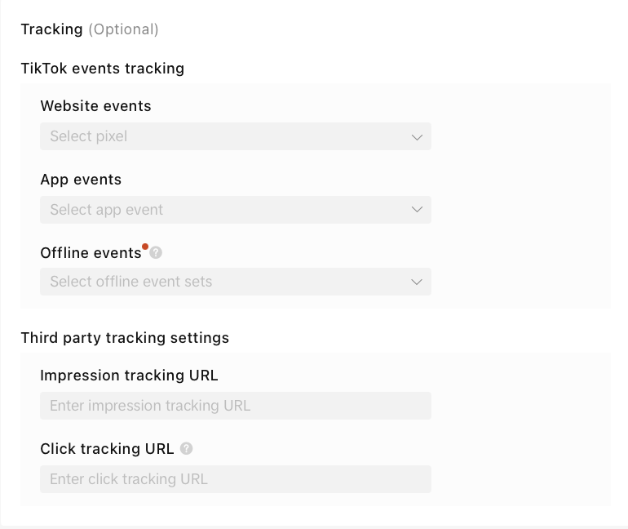Click the TikTok events tracking heading

point(103,69)
